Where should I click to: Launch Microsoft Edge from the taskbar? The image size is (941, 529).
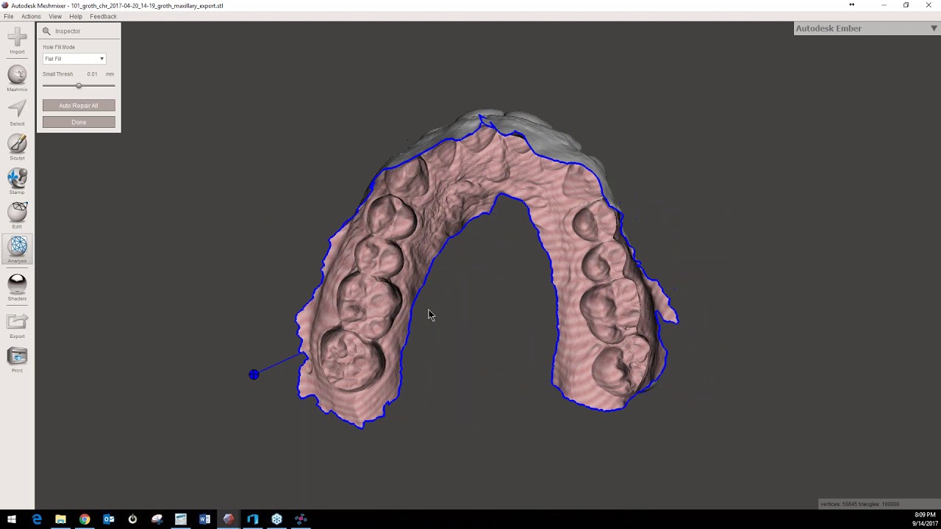[37, 519]
